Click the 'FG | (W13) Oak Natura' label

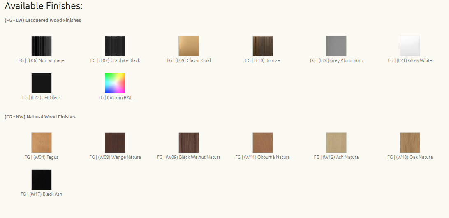pos(410,157)
